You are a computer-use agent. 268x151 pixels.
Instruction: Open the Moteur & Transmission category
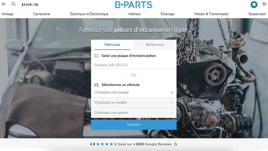point(211,14)
